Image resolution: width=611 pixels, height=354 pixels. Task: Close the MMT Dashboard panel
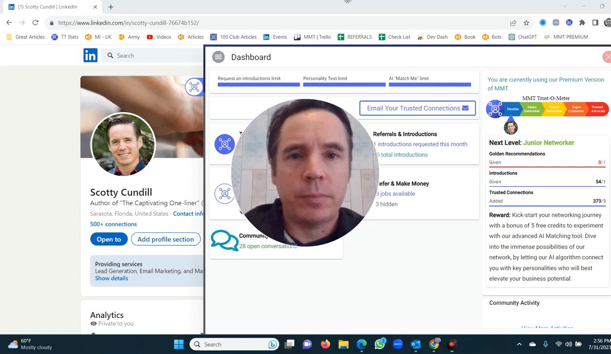click(x=607, y=57)
